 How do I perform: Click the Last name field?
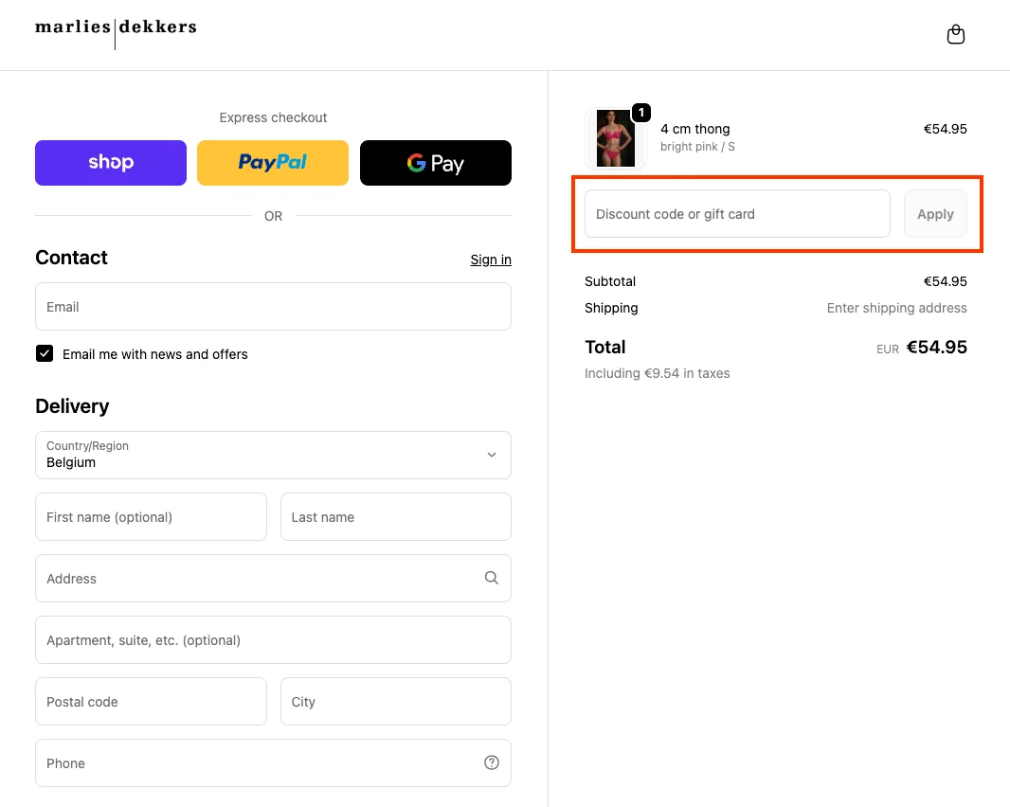tap(395, 516)
